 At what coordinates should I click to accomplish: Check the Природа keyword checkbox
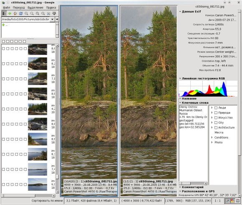click(x=216, y=112)
